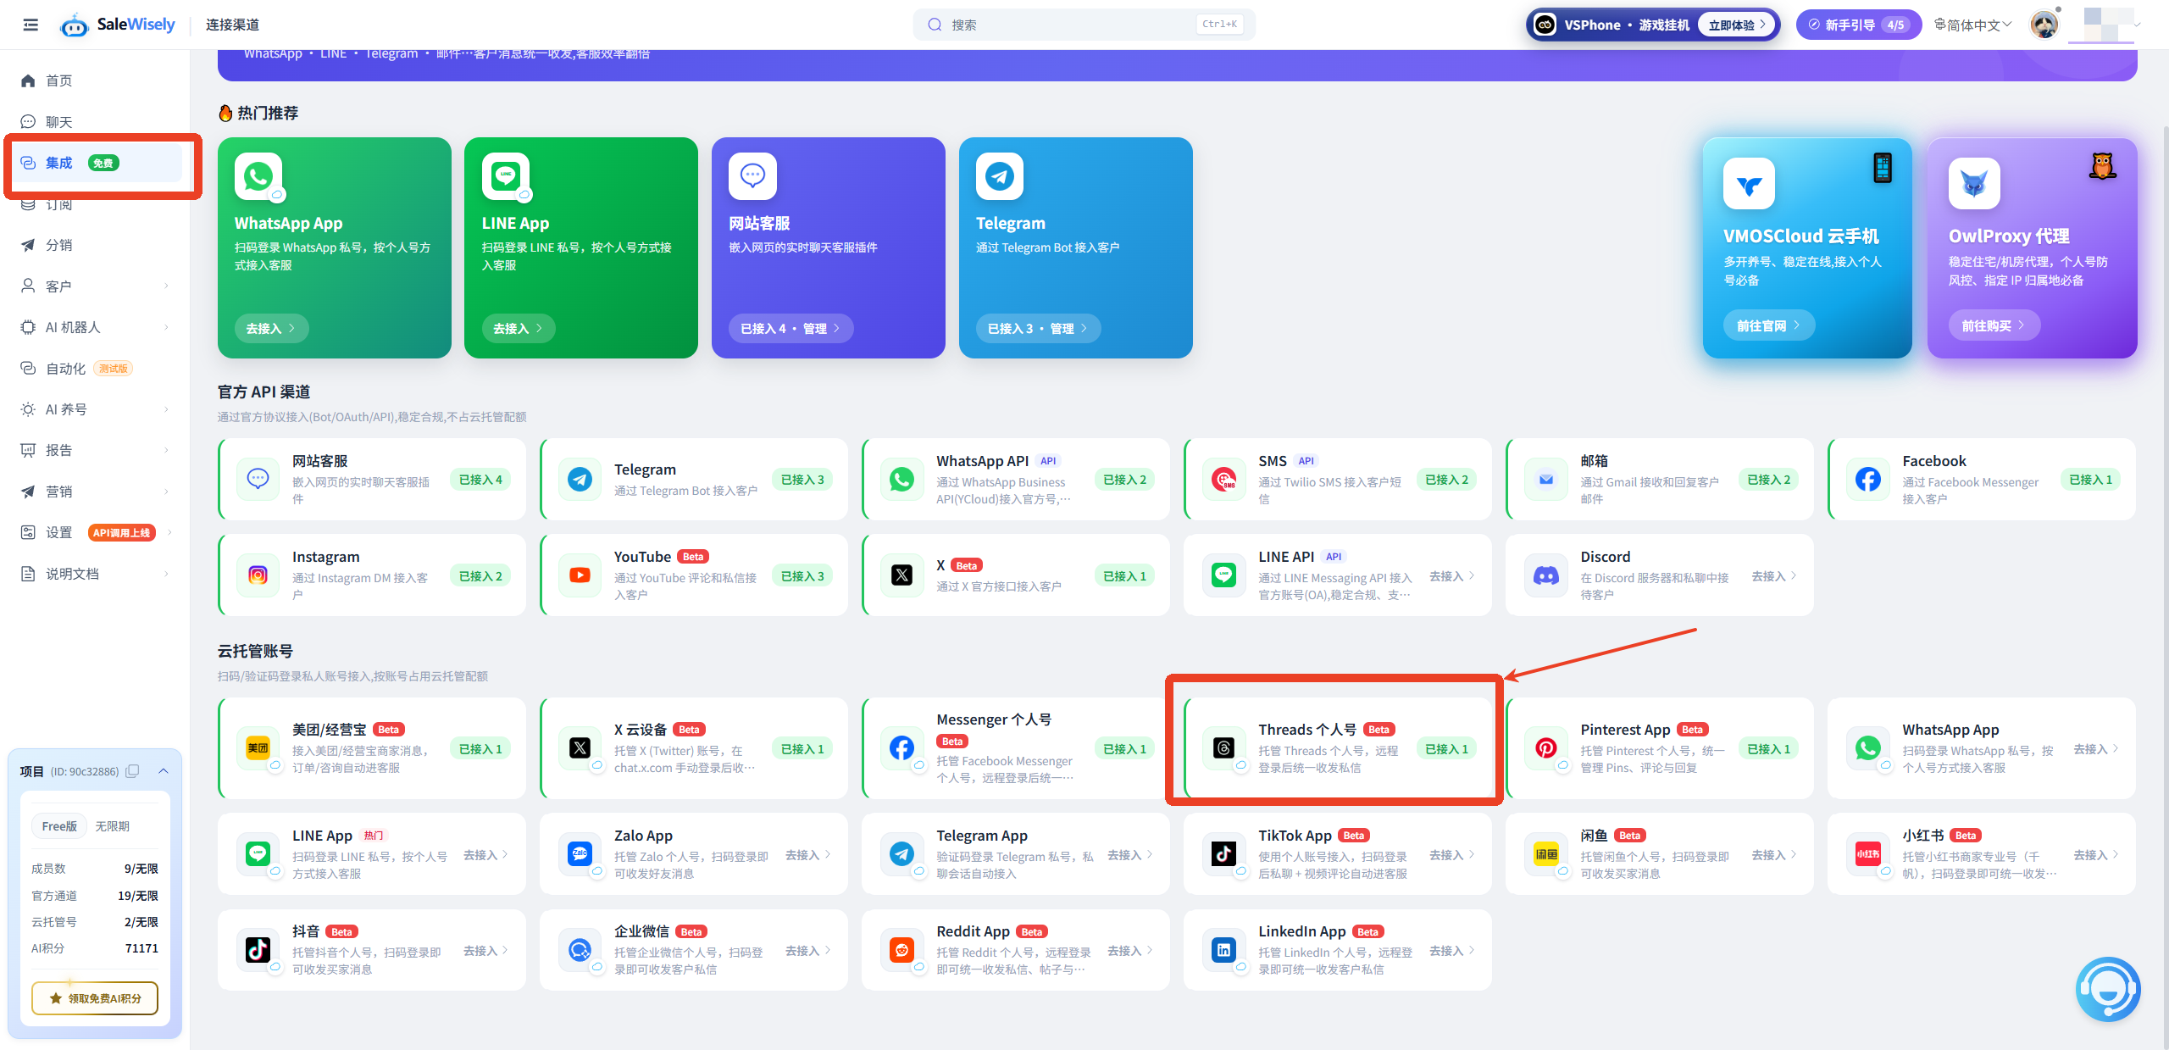Click the Facebook channel icon
The width and height of the screenshot is (2169, 1050).
(x=1868, y=480)
